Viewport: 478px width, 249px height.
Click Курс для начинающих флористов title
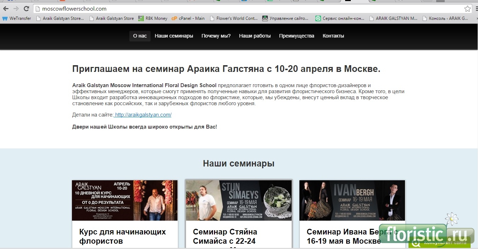pyautogui.click(x=123, y=237)
